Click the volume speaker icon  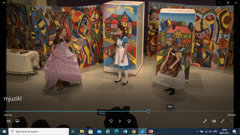click(8, 121)
